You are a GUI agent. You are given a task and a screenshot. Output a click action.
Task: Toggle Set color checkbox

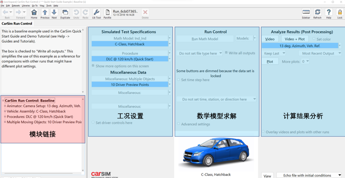[314, 39]
